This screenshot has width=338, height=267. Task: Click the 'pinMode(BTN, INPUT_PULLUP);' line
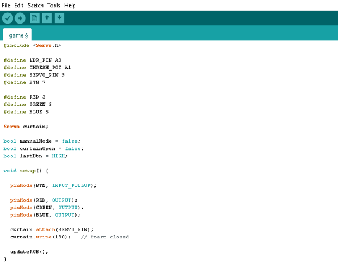click(53, 185)
